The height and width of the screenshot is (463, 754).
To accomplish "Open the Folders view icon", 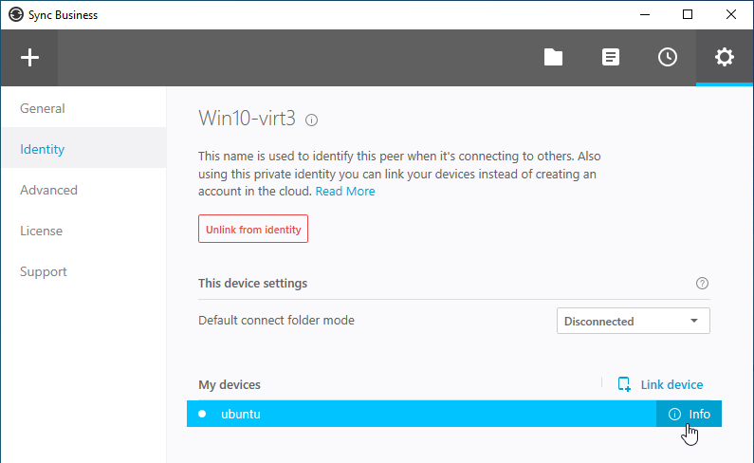I will click(x=553, y=57).
